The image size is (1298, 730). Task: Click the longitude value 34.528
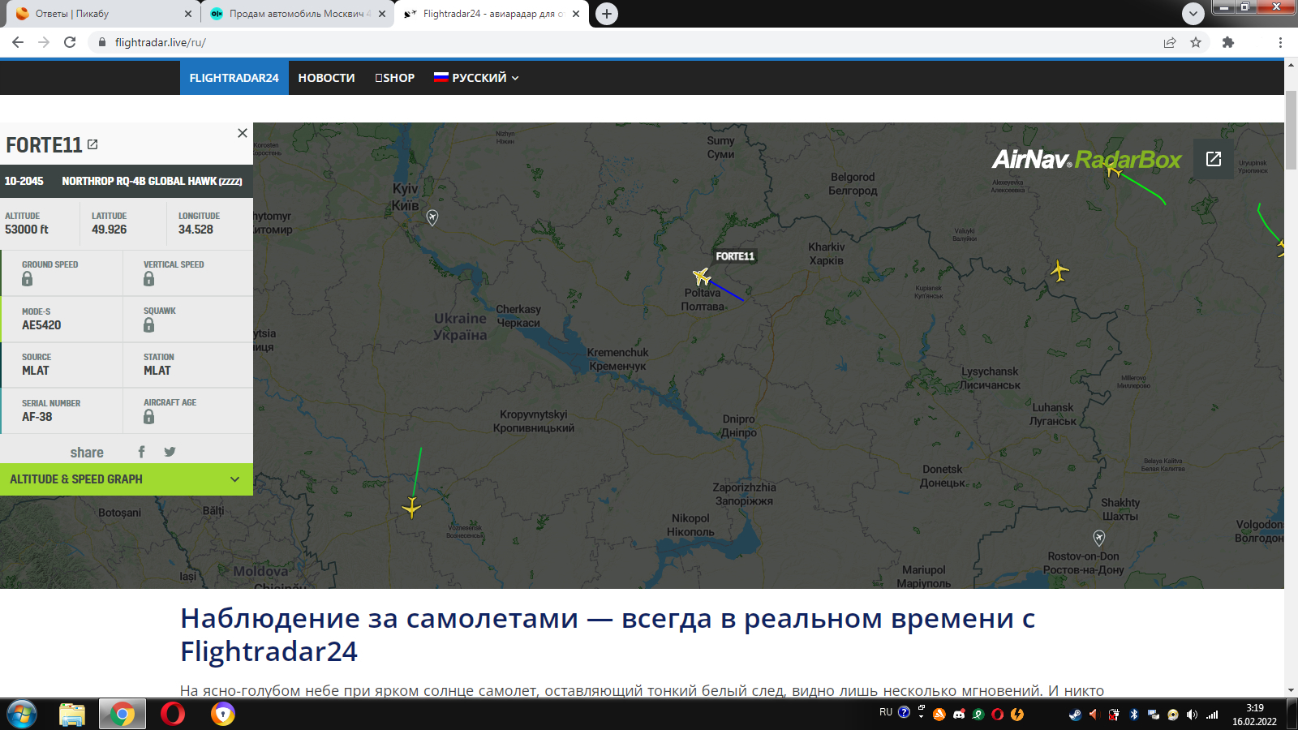click(196, 230)
